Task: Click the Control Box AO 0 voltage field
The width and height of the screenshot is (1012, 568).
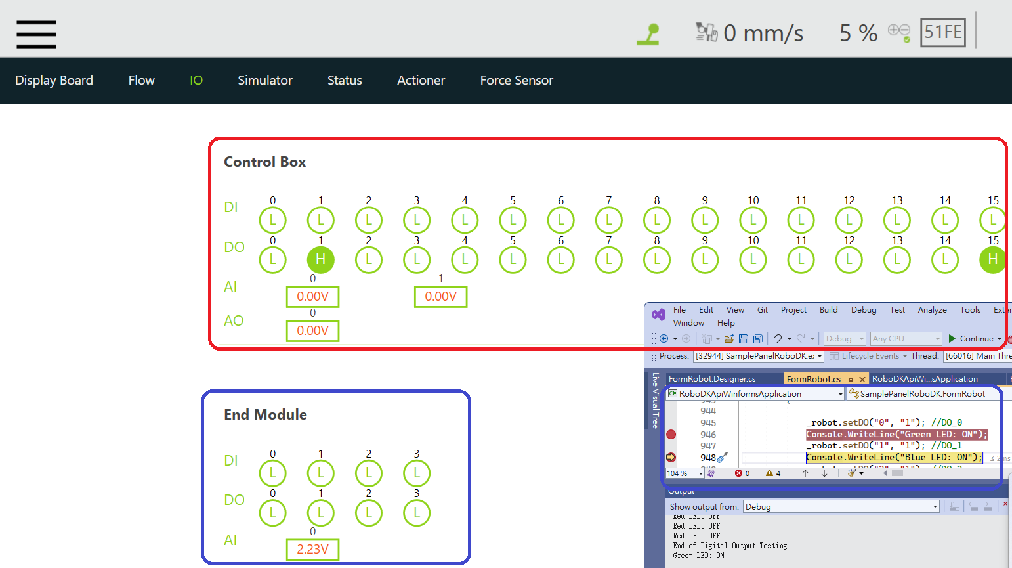Action: [x=312, y=330]
